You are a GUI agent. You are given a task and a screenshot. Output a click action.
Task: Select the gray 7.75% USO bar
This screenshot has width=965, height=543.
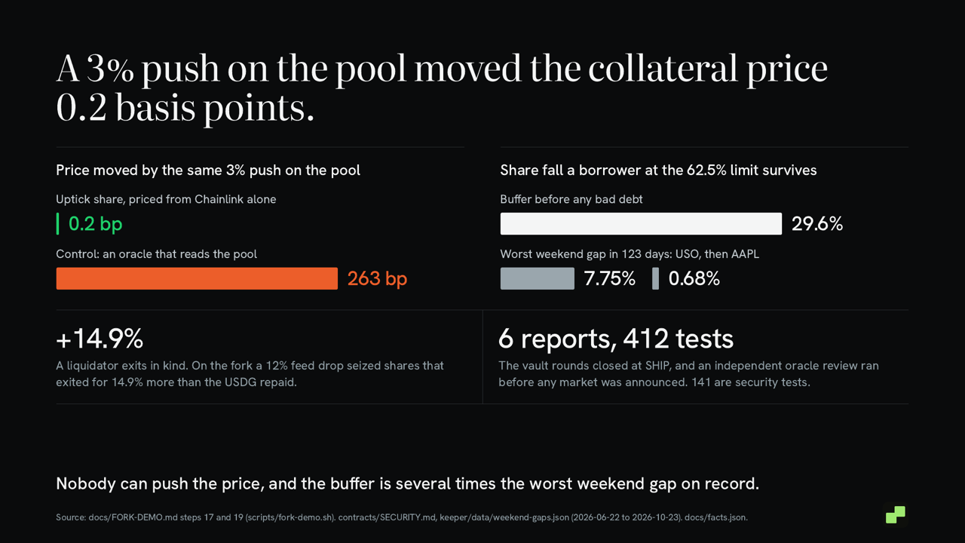(x=538, y=278)
